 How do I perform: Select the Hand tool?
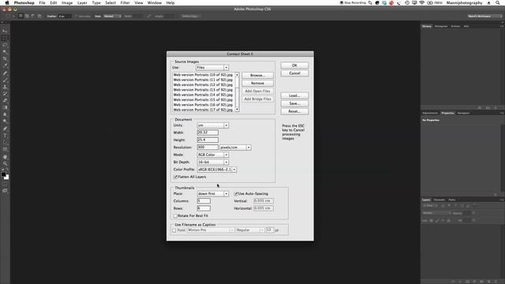point(5,157)
